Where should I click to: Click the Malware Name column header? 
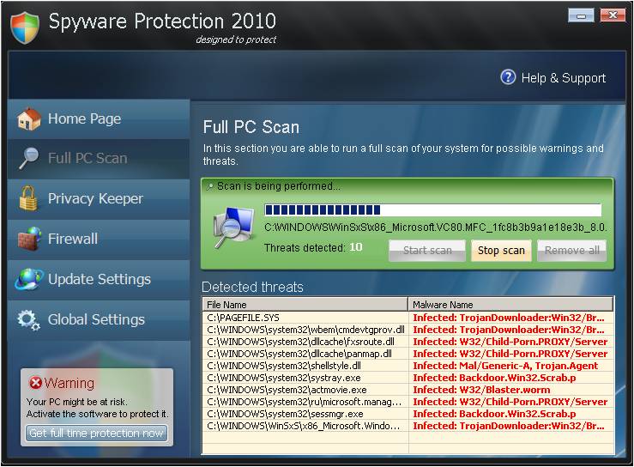[511, 304]
